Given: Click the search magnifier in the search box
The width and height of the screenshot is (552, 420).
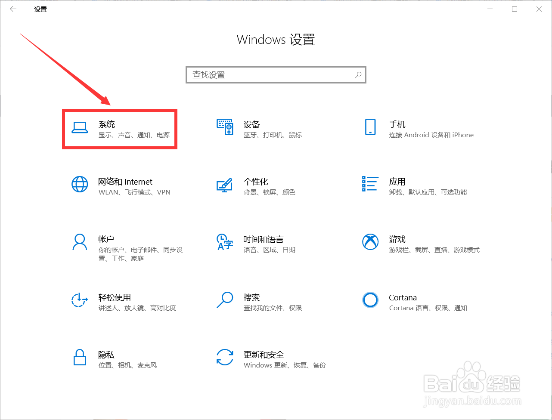Looking at the screenshot, I should point(358,75).
